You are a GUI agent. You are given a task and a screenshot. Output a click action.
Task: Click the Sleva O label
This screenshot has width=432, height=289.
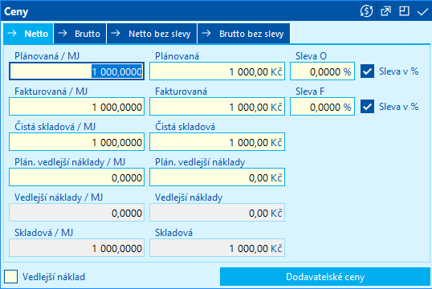tap(311, 56)
